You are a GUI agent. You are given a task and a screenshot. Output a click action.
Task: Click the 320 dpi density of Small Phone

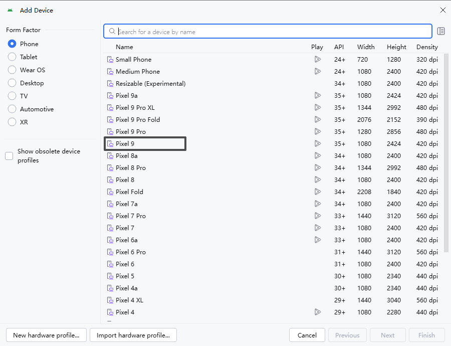click(427, 60)
